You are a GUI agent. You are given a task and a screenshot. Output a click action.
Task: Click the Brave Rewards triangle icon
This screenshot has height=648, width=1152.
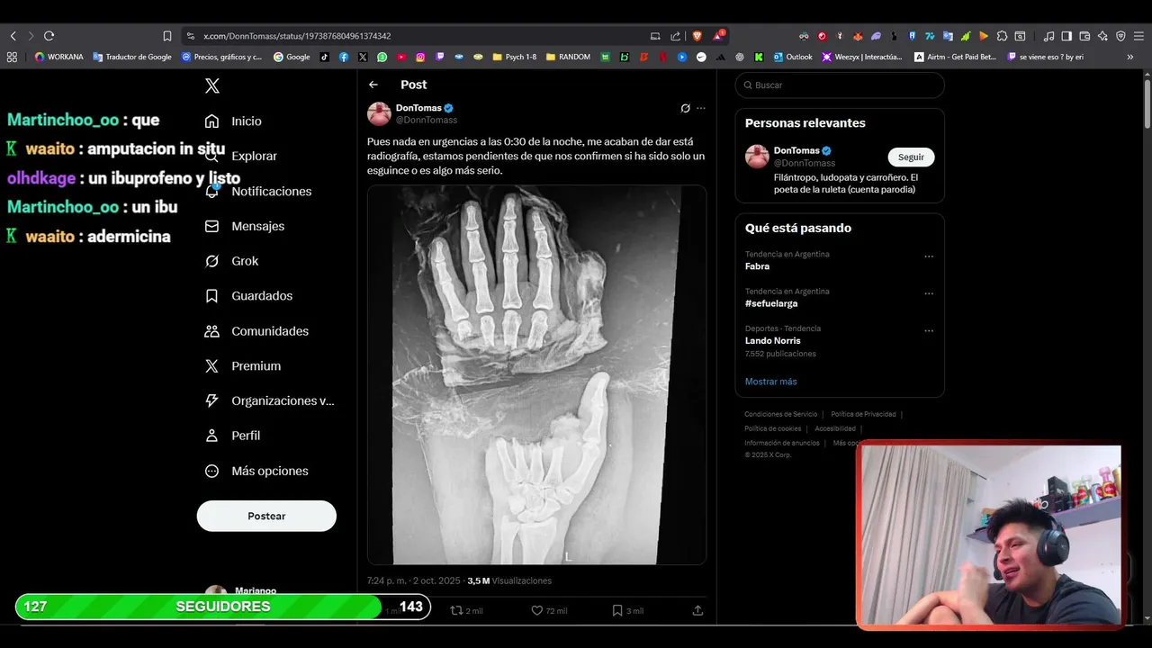click(x=718, y=36)
